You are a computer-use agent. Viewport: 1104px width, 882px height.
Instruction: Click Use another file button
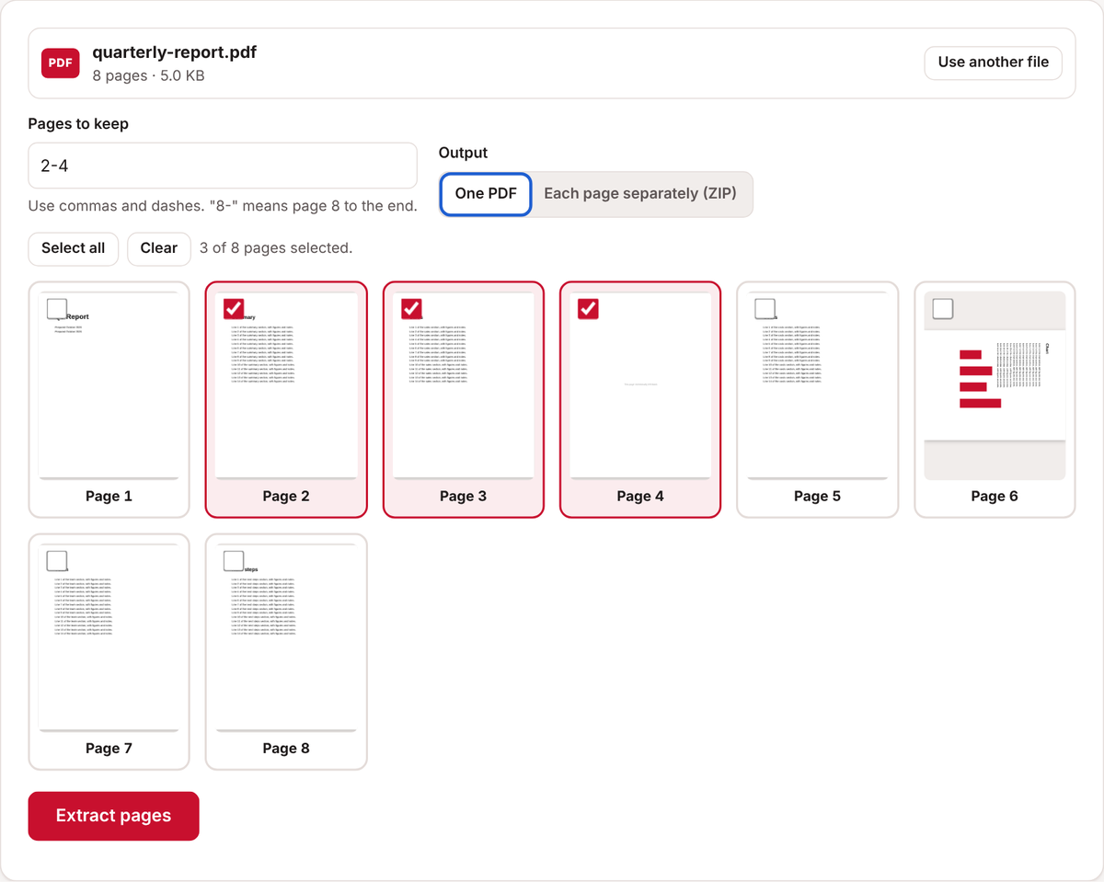[x=993, y=63]
